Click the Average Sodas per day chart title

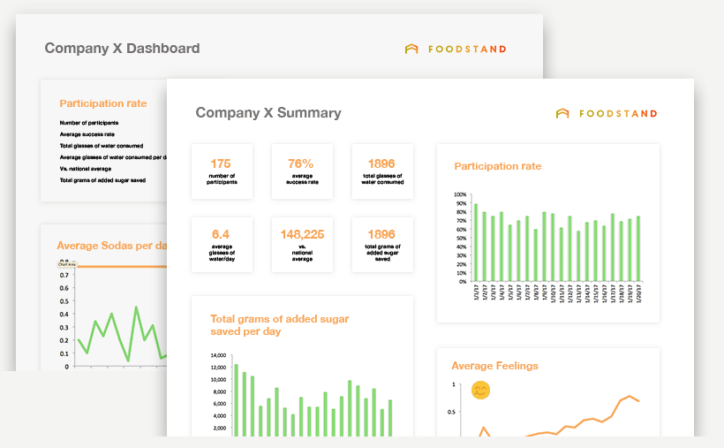coord(111,246)
